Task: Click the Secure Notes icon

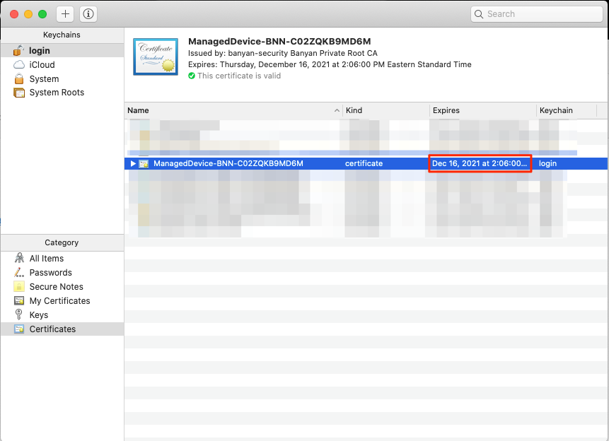Action: click(19, 287)
